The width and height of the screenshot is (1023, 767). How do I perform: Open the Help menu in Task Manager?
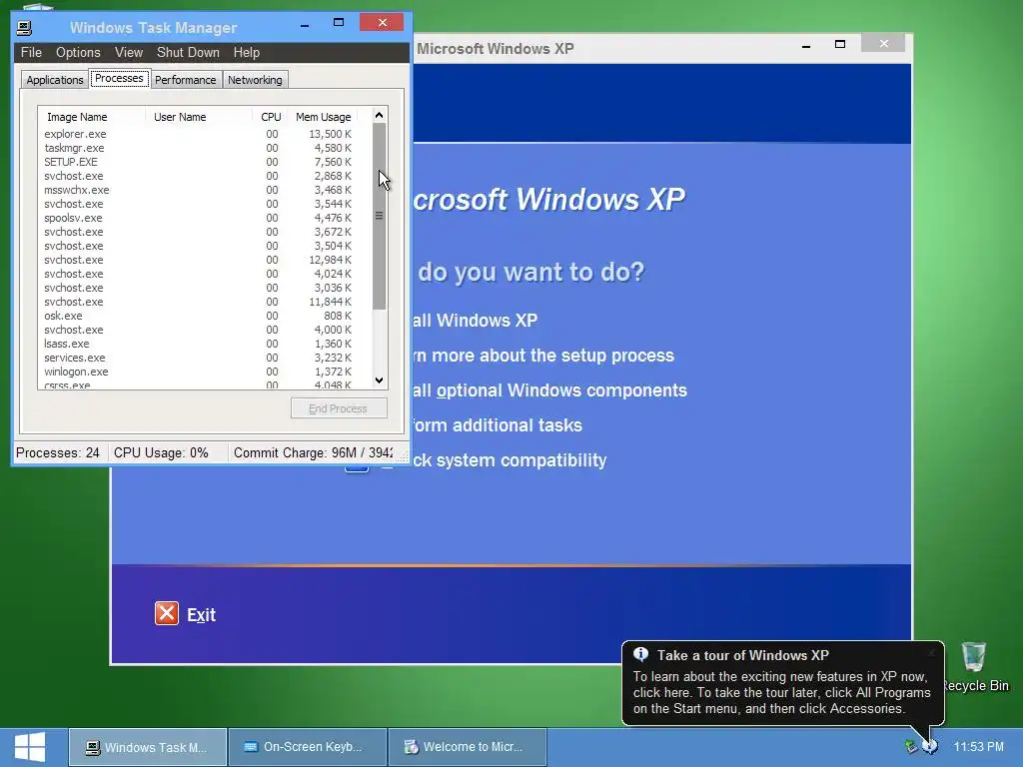tap(247, 52)
